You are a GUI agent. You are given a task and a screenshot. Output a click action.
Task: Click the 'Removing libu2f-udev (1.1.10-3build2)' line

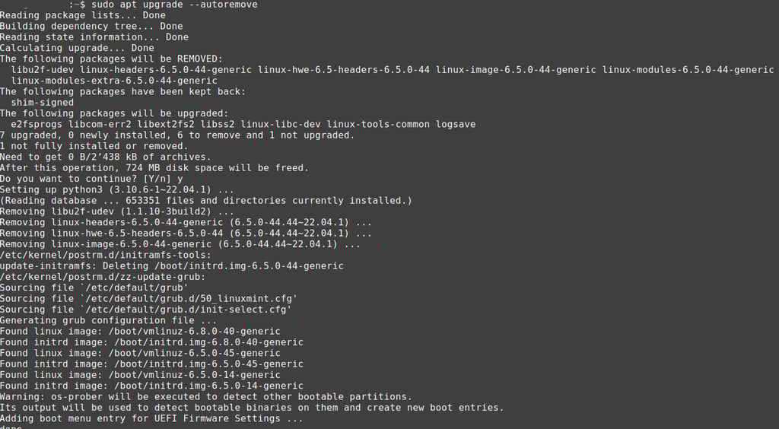pos(117,212)
